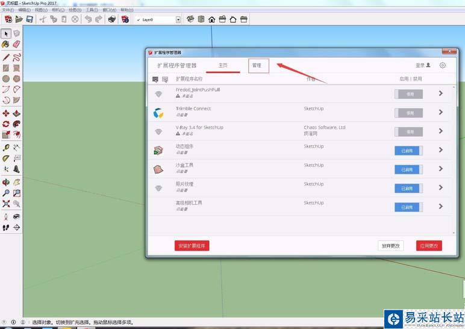Disable the 照片纹理 extension switch
The width and height of the screenshot is (465, 329).
click(x=408, y=189)
